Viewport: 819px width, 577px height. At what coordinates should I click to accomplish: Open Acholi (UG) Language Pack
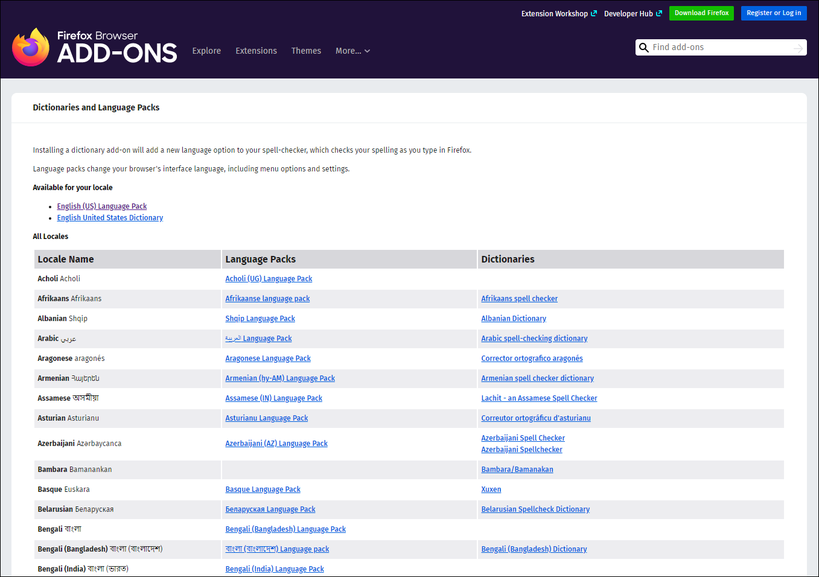(269, 279)
